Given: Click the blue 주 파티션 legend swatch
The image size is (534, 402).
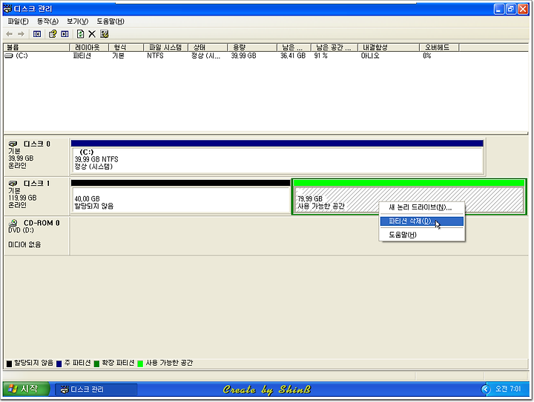Looking at the screenshot, I should click(59, 364).
